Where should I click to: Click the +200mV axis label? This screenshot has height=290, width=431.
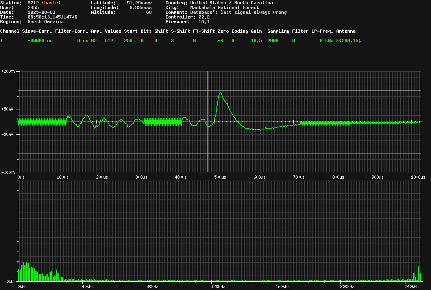8,71
